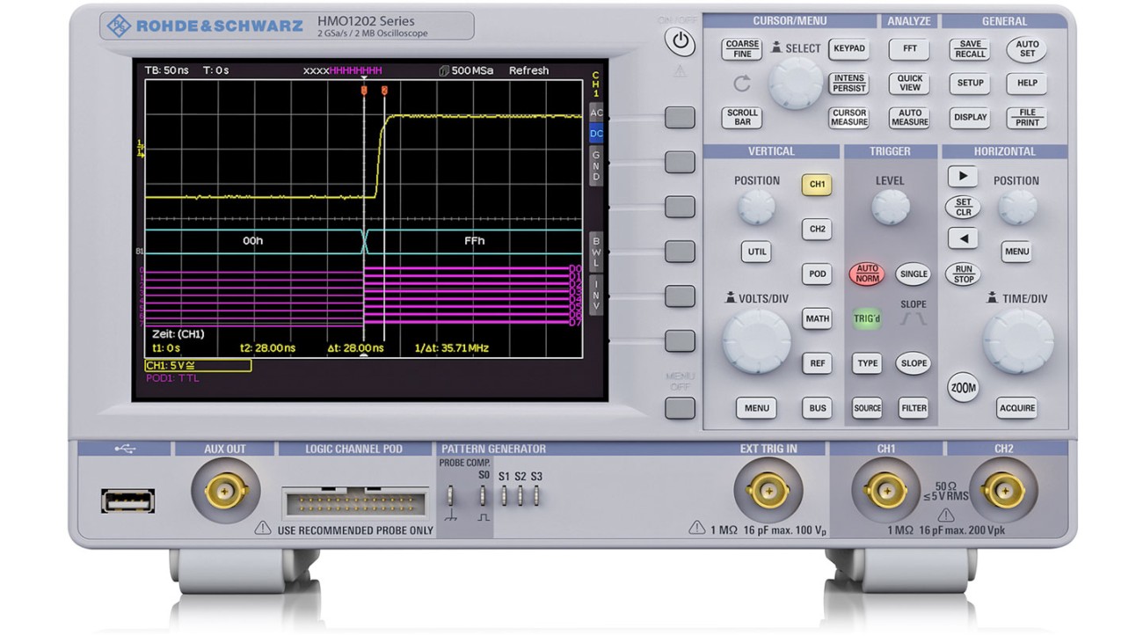Hit the COARSE FINE button
The image size is (1143, 643).
pos(742,49)
